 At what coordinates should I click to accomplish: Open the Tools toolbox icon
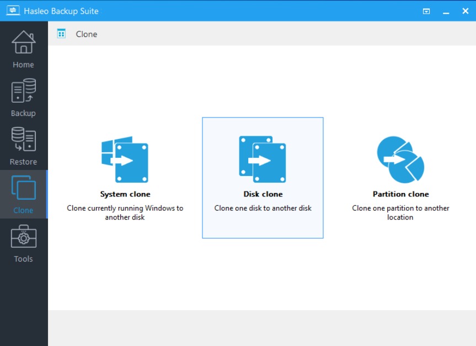23,237
